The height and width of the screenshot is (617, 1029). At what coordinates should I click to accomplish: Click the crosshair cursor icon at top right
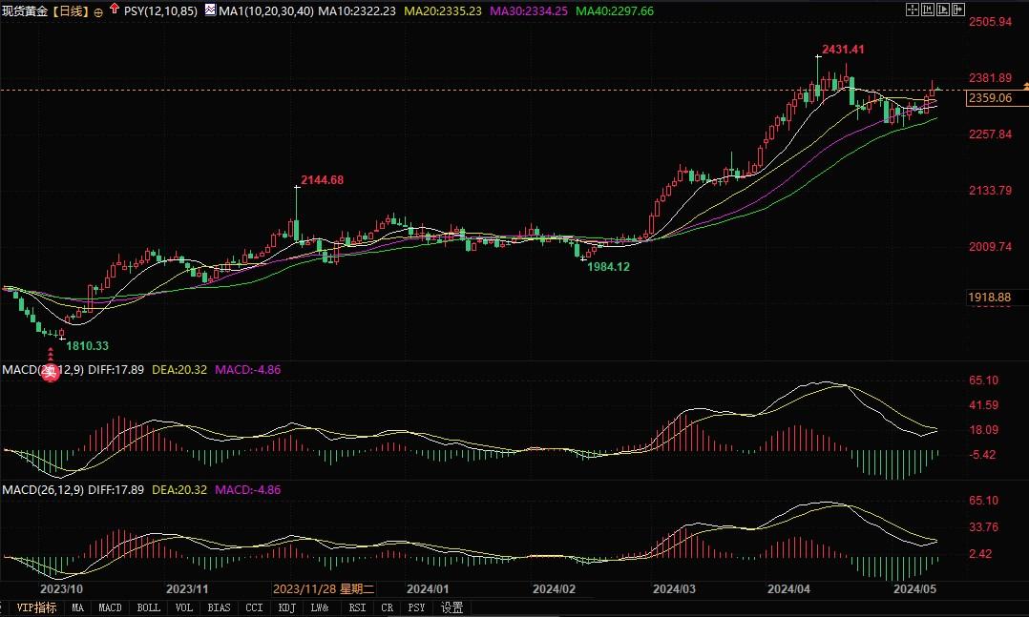click(x=912, y=9)
